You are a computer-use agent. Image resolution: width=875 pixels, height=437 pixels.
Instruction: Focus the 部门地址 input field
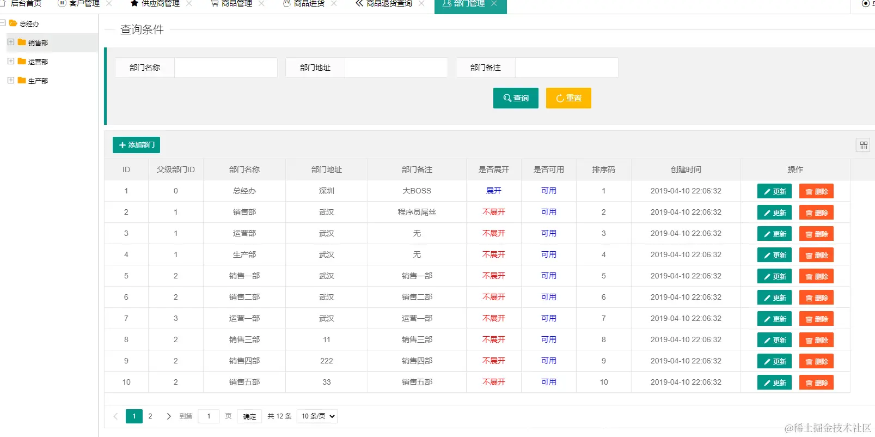coord(396,68)
